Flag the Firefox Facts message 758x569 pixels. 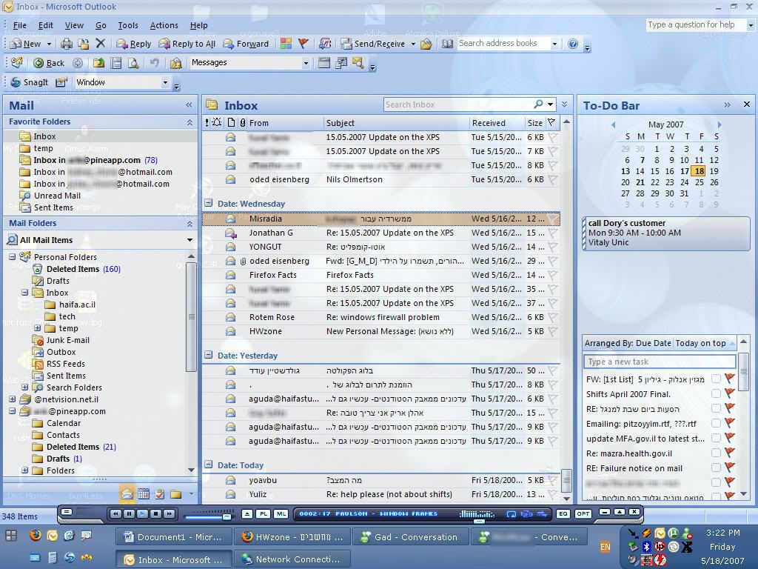coord(552,276)
